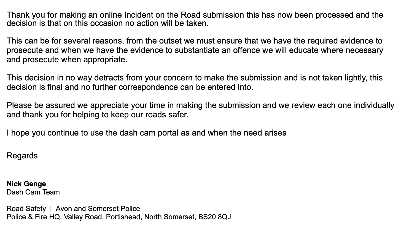Click the Dash Cam Team signature line
401x227 pixels.
pyautogui.click(x=33, y=192)
